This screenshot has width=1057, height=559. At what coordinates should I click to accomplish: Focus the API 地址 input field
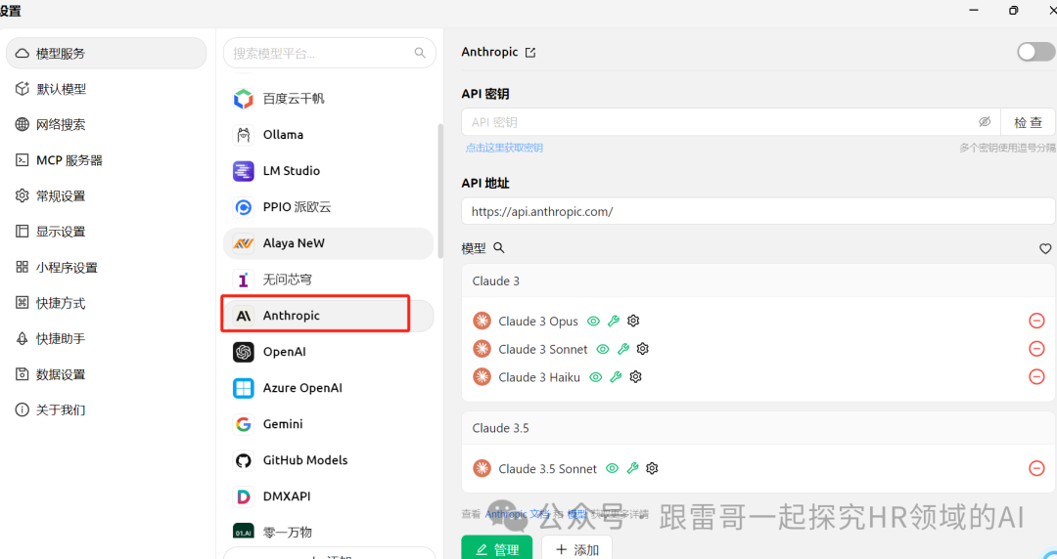pyautogui.click(x=758, y=211)
